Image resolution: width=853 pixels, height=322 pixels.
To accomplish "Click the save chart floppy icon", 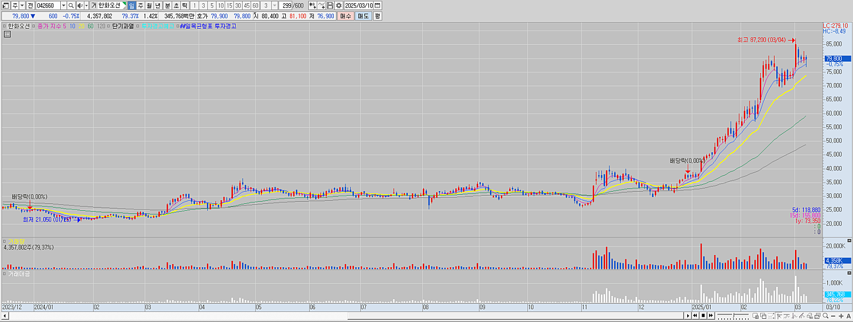I will click(330, 5).
